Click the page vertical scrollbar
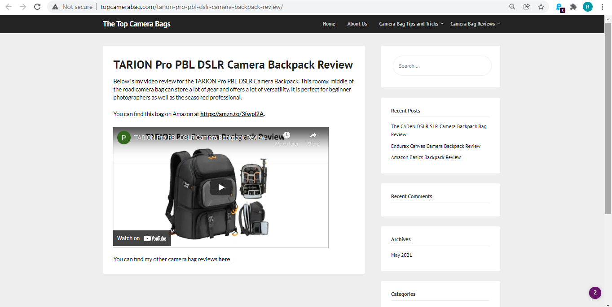Image resolution: width=612 pixels, height=307 pixels. 608,134
